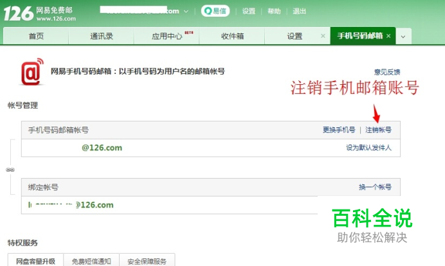Click 设为默认发件人 link
Viewport: 445px width, 266px height.
point(368,148)
